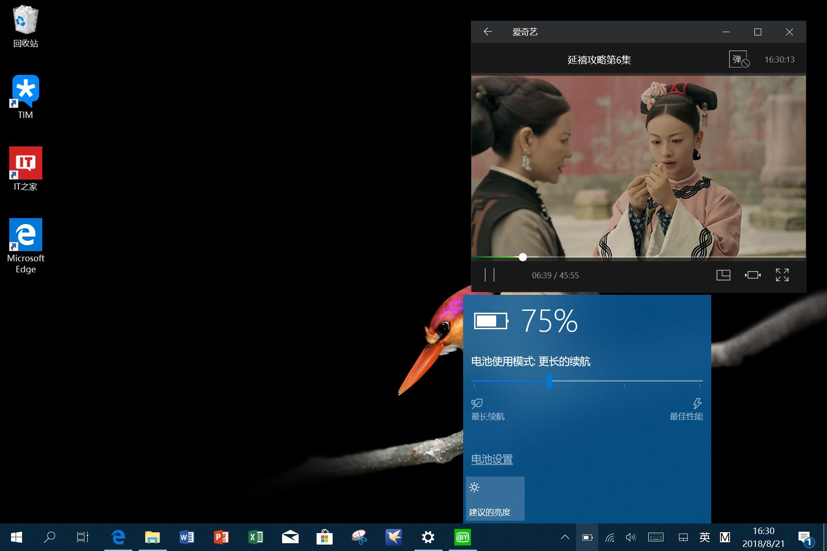This screenshot has height=551, width=827.
Task: Click the 爱奇艺 window title
Action: [525, 32]
